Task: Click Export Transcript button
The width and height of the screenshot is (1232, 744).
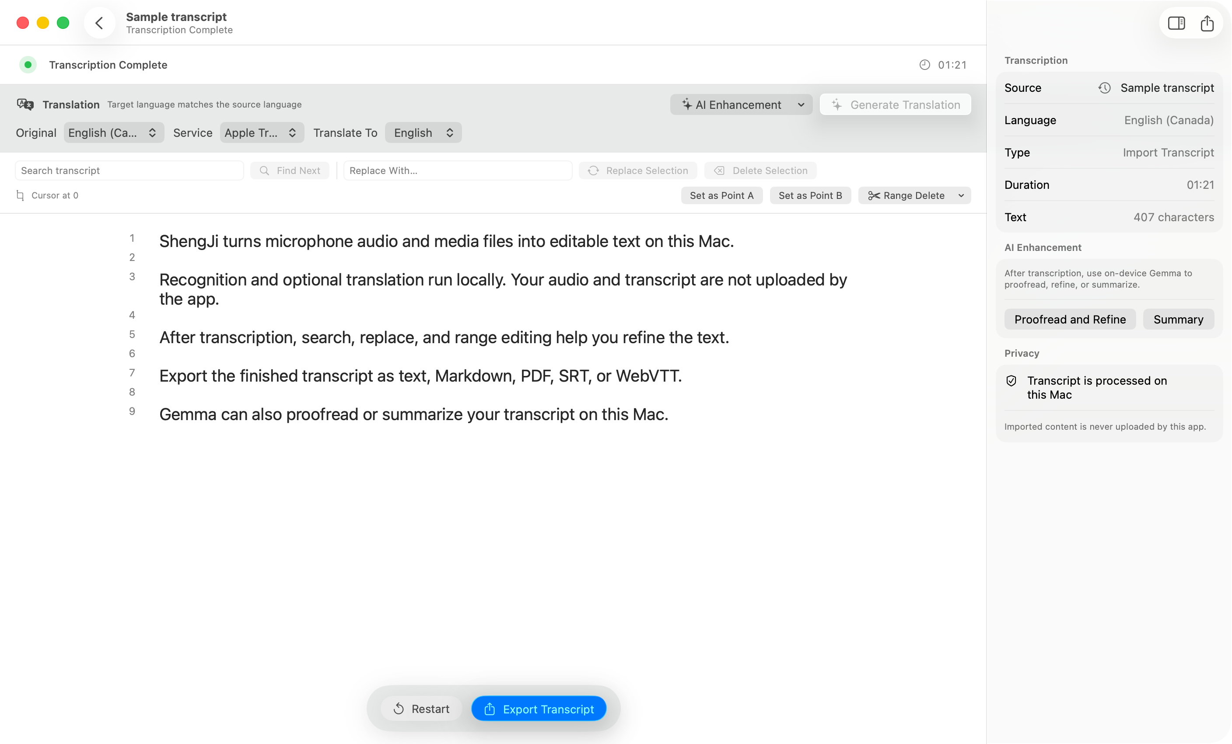Action: click(539, 709)
